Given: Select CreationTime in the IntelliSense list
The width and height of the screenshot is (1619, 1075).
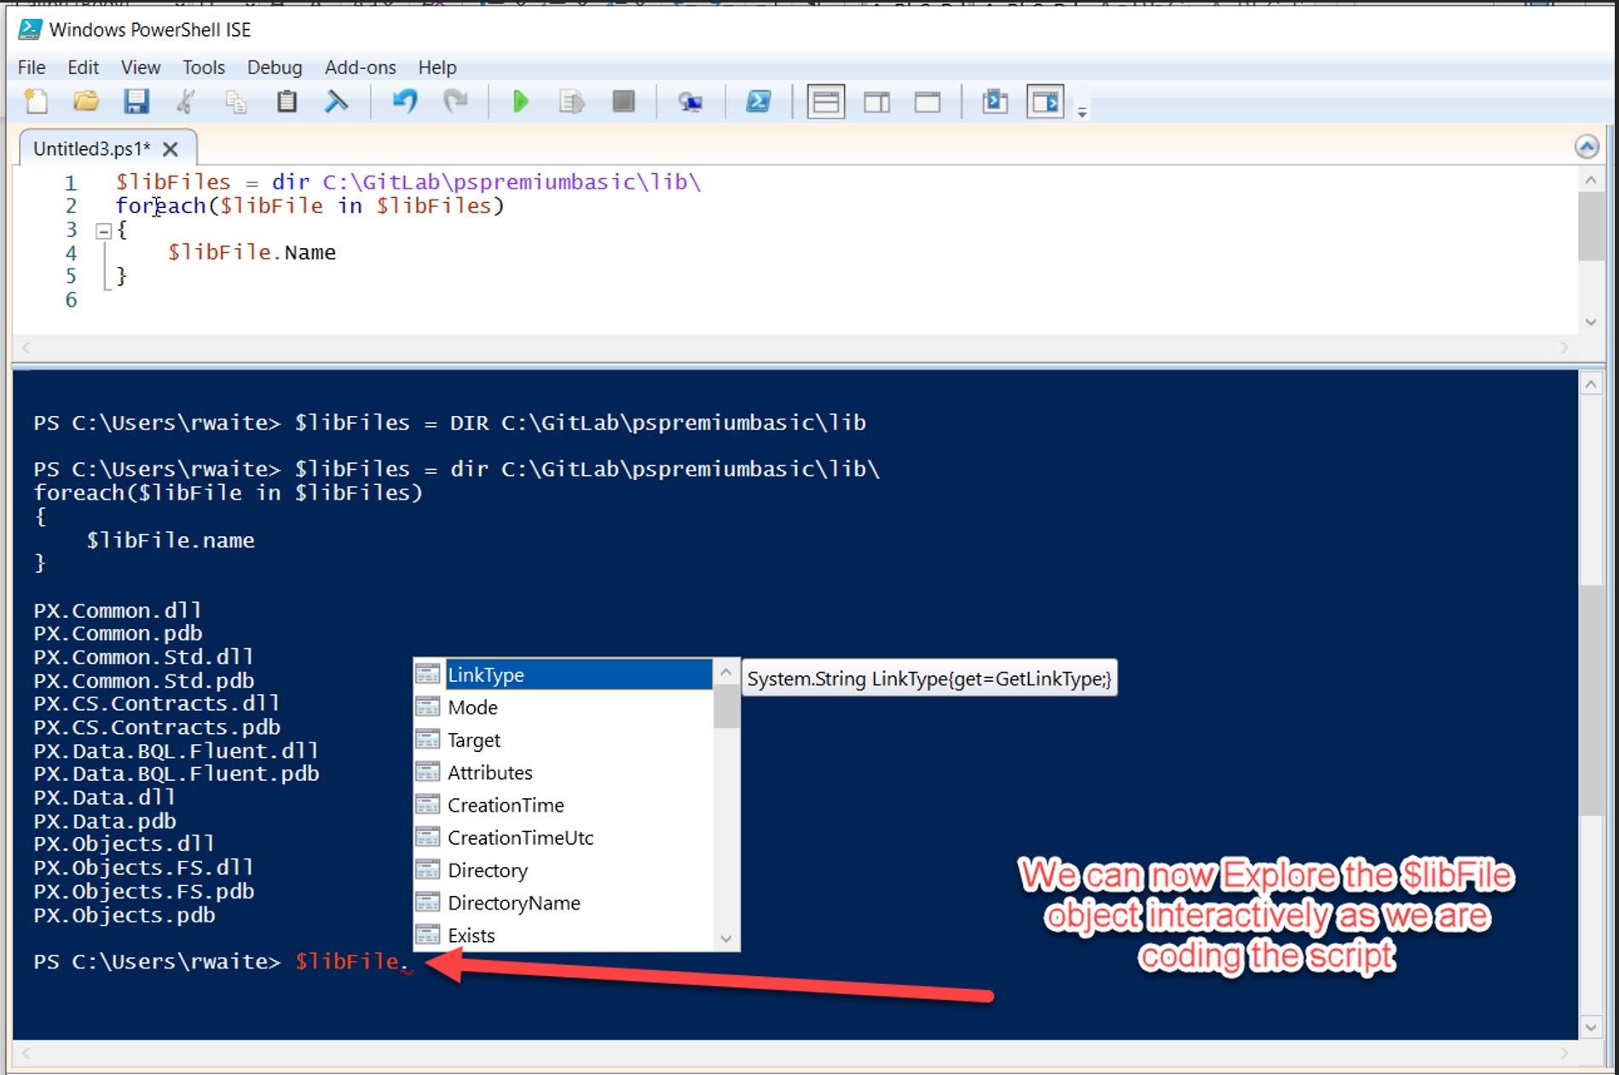Looking at the screenshot, I should pyautogui.click(x=563, y=805).
